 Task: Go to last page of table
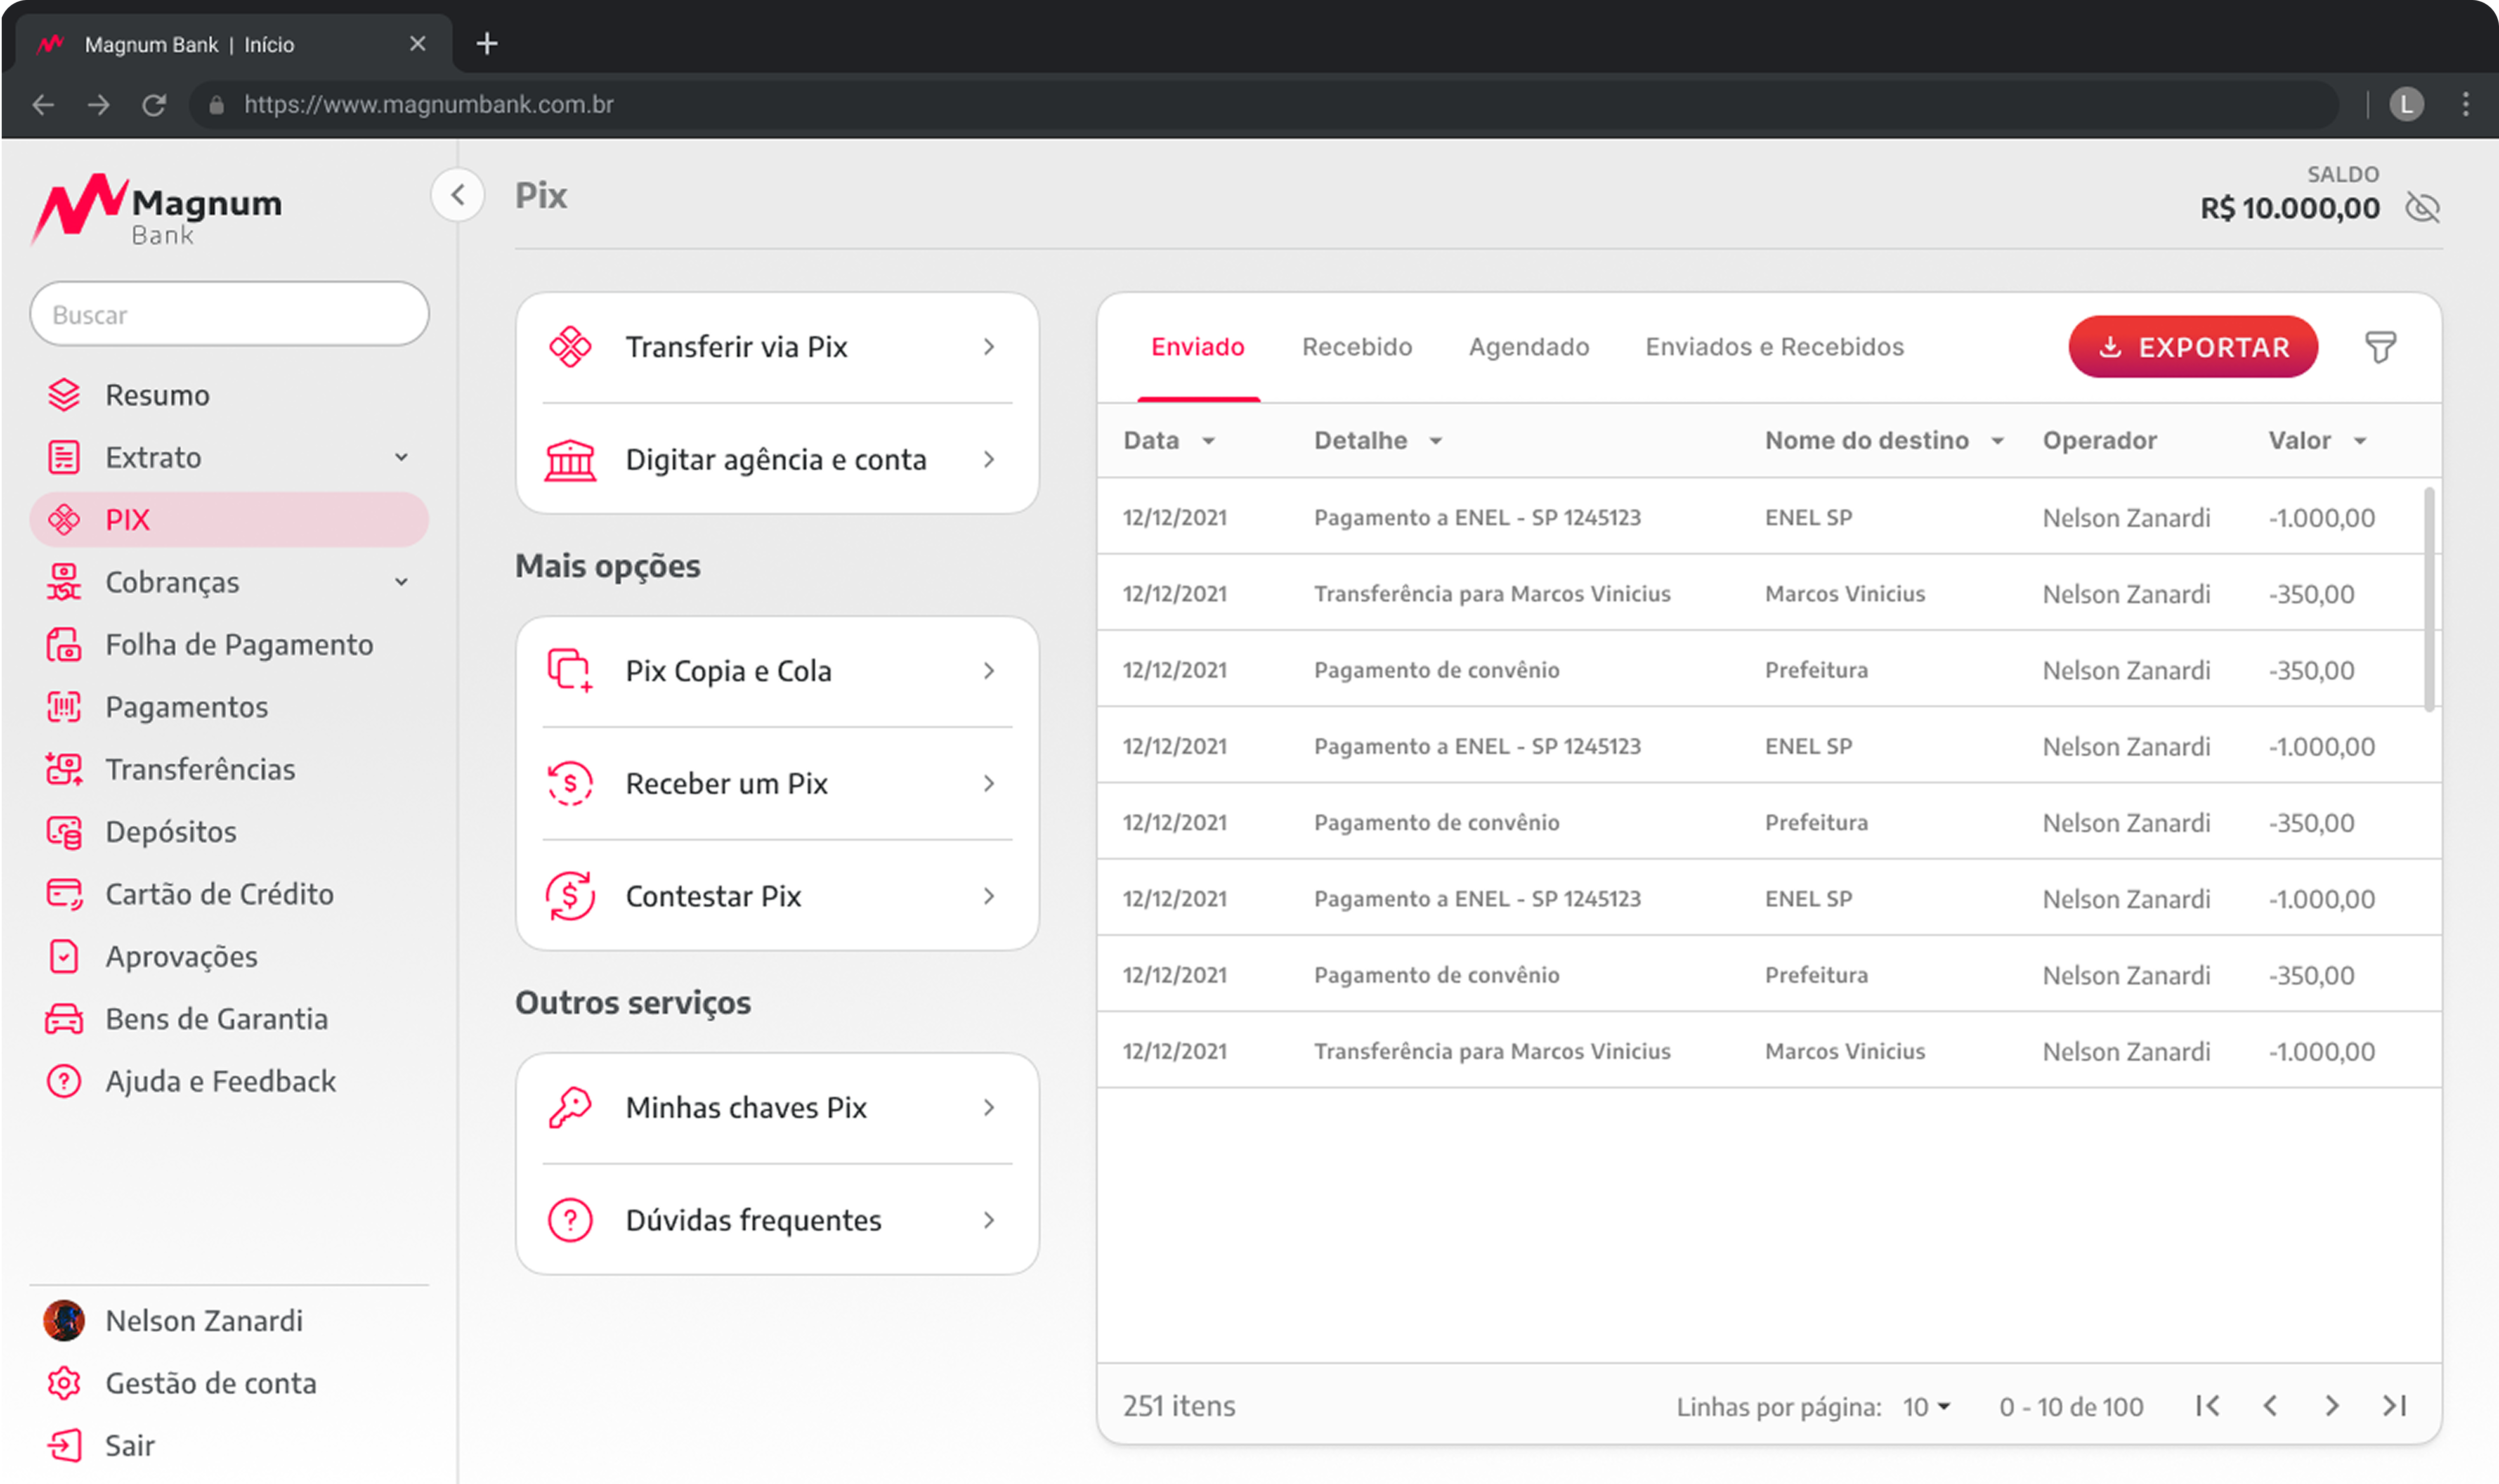tap(2395, 1406)
